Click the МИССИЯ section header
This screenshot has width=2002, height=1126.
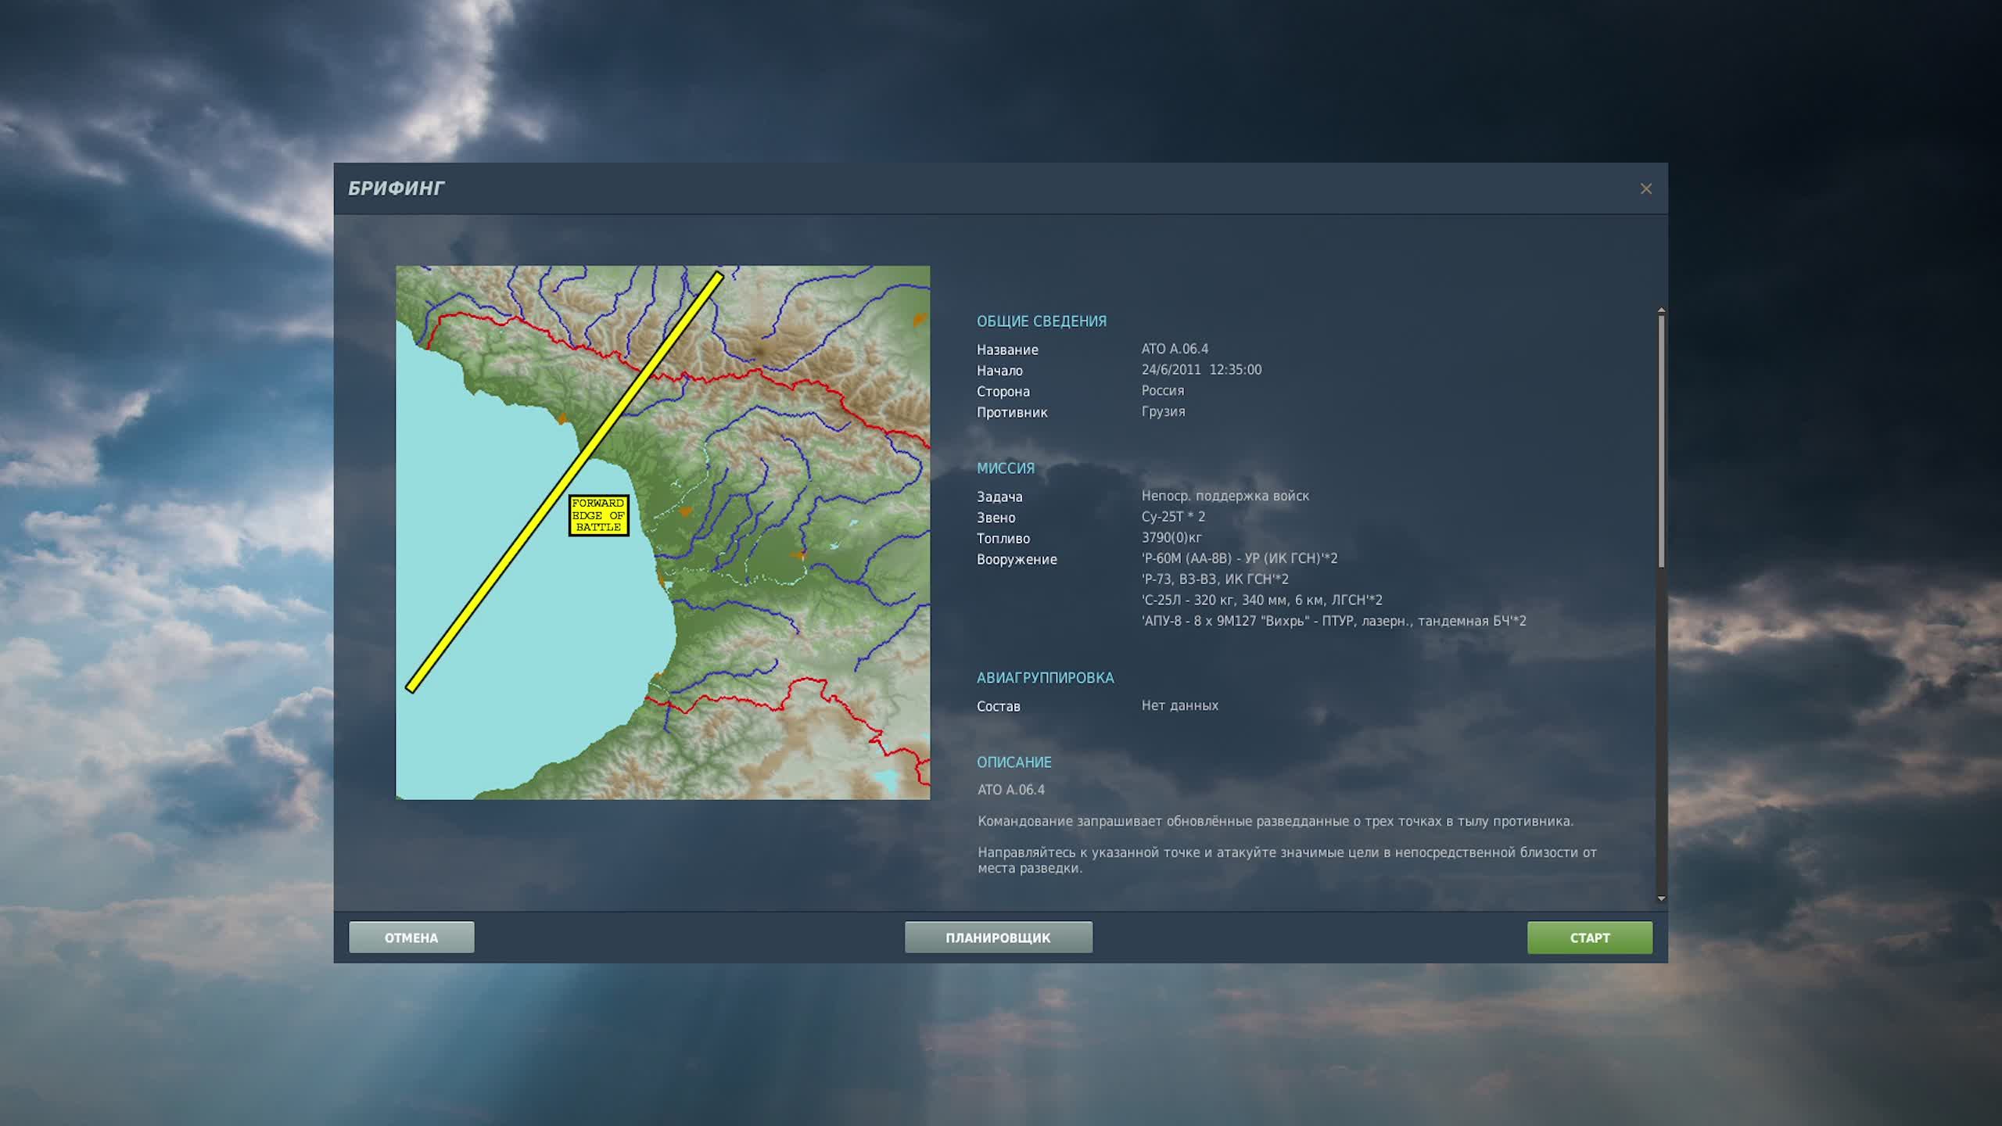click(1005, 468)
